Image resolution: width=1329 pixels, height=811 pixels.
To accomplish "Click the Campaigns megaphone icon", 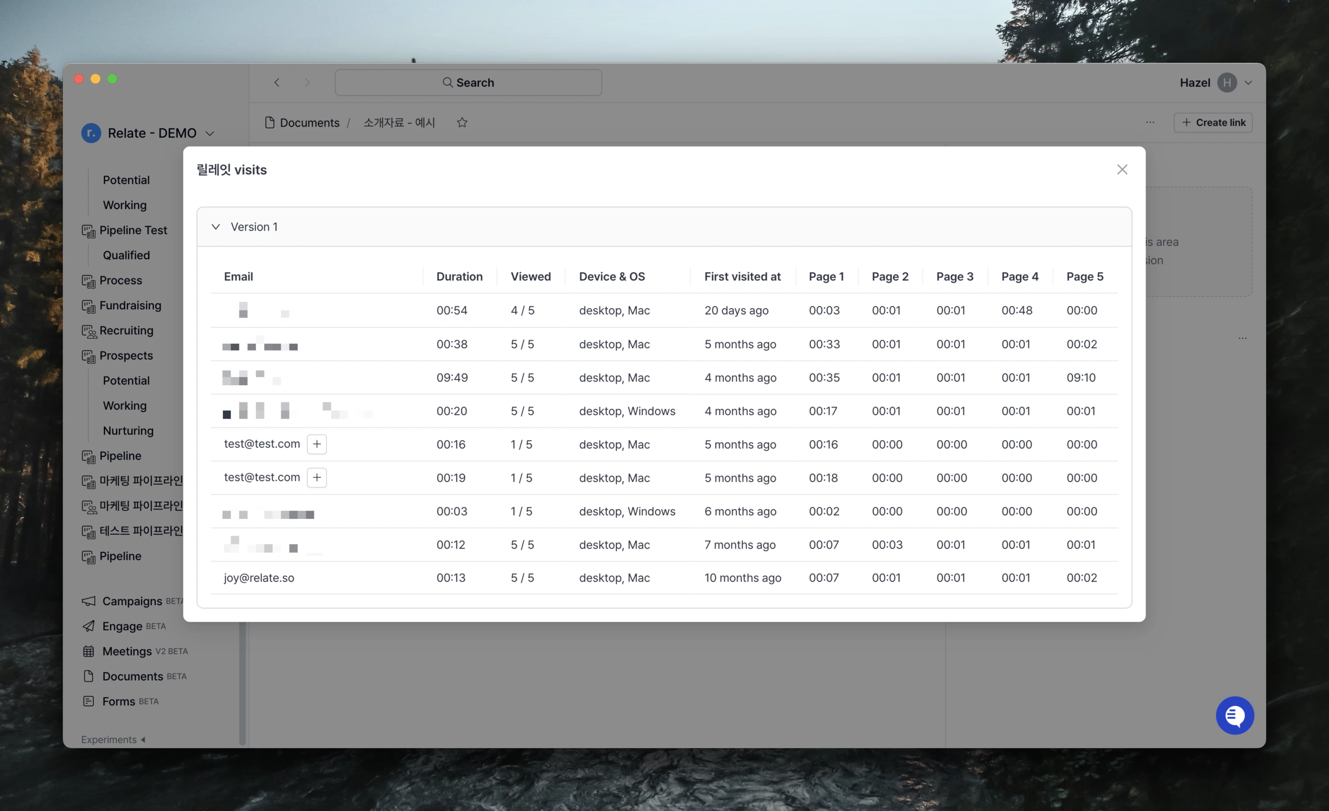I will point(89,601).
